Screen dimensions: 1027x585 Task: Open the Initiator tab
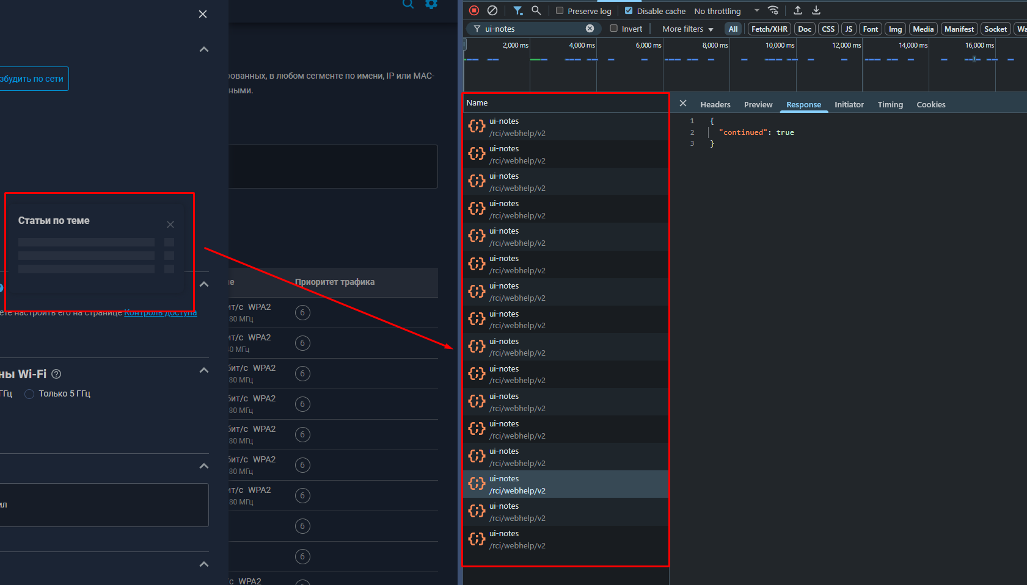coord(849,104)
